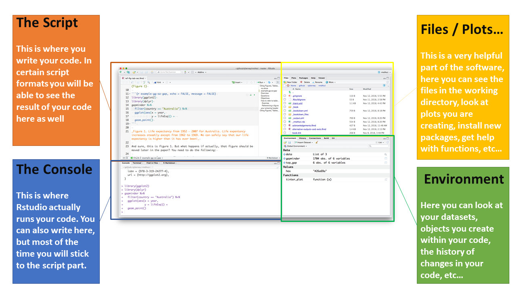
Task: Switch to the Terminal tab
Action: (138, 163)
